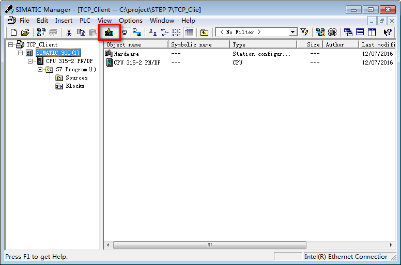This screenshot has width=401, height=265.
Task: Click the scrollbar right arrow
Action: coord(391,245)
